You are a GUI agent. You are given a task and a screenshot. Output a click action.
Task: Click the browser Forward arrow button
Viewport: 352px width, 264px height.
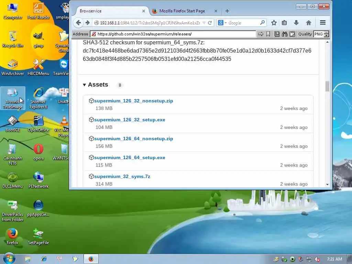(88, 23)
